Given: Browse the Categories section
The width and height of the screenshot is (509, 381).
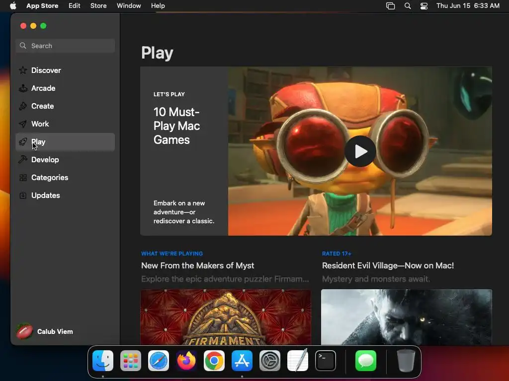Looking at the screenshot, I should (65, 178).
